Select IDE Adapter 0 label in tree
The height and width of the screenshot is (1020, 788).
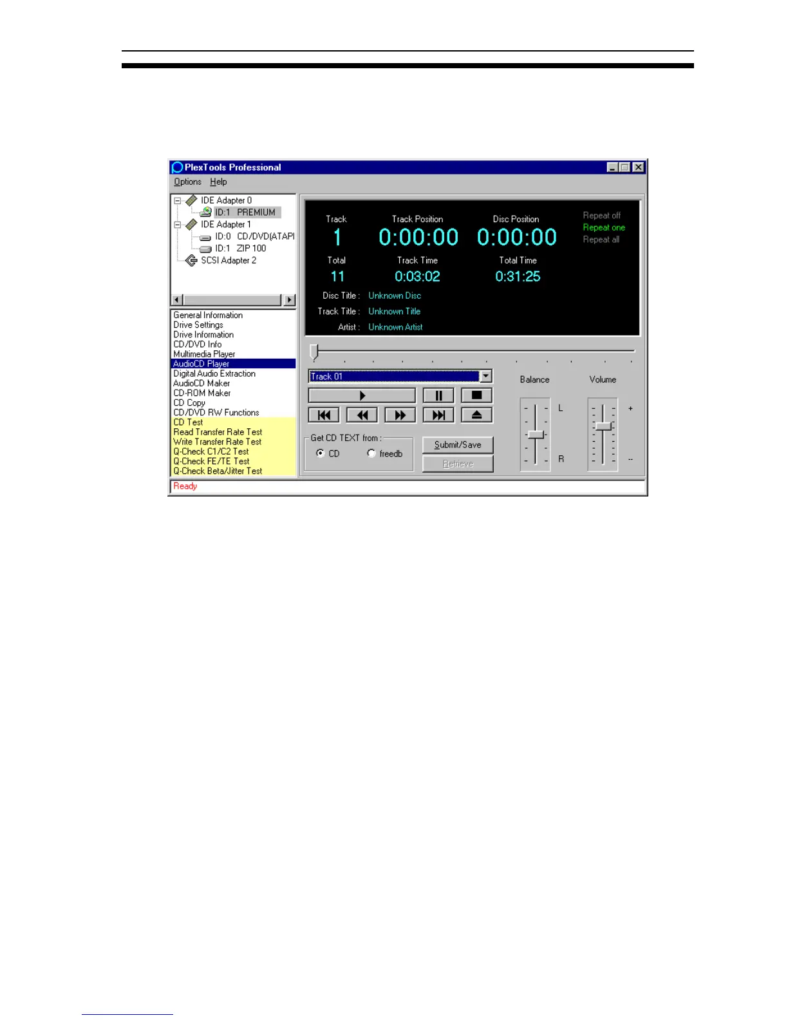point(226,200)
